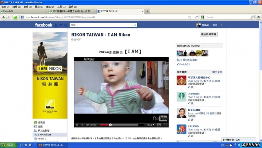Open the Mobile01 like link
The width and height of the screenshot is (262, 148).
click(185, 64)
